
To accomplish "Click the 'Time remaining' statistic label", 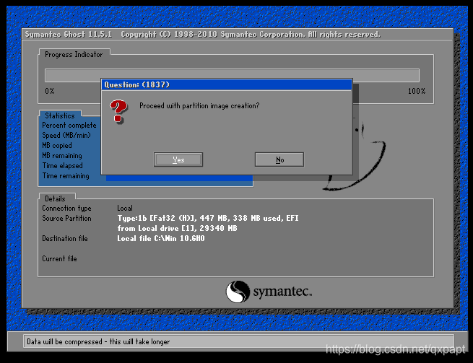I will pos(66,176).
